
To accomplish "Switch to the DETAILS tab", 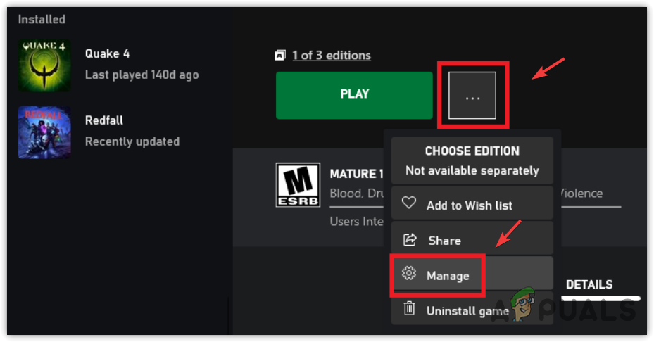I will coord(589,285).
